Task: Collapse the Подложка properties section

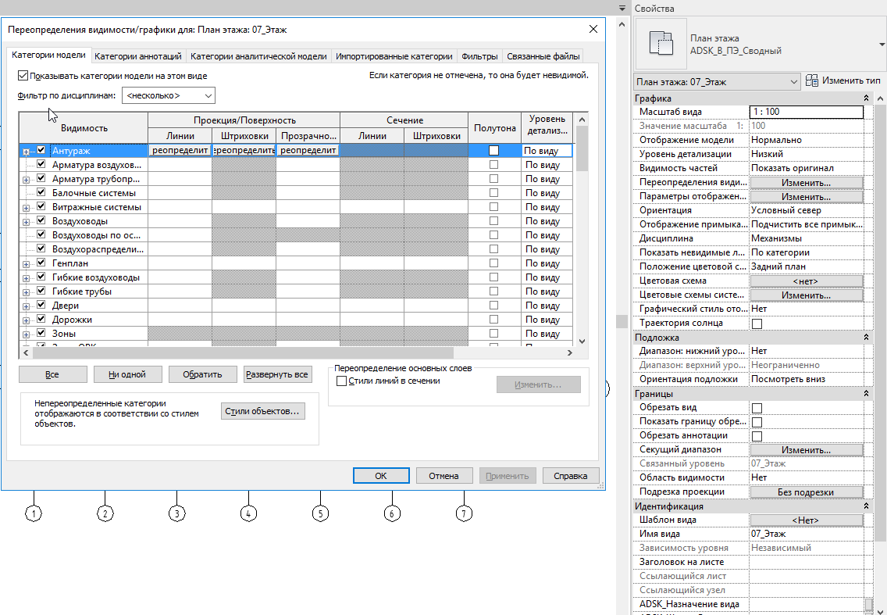Action: tap(865, 337)
